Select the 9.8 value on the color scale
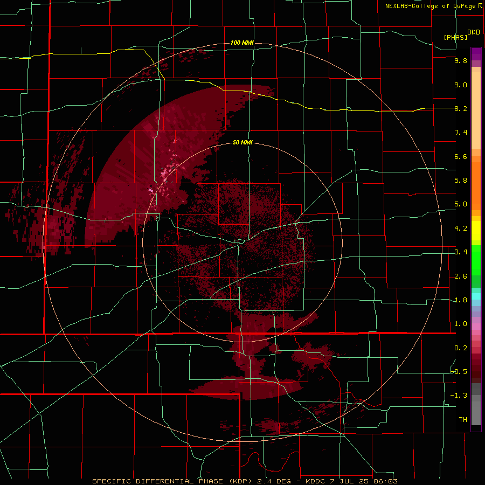This screenshot has width=485, height=485. pyautogui.click(x=461, y=61)
